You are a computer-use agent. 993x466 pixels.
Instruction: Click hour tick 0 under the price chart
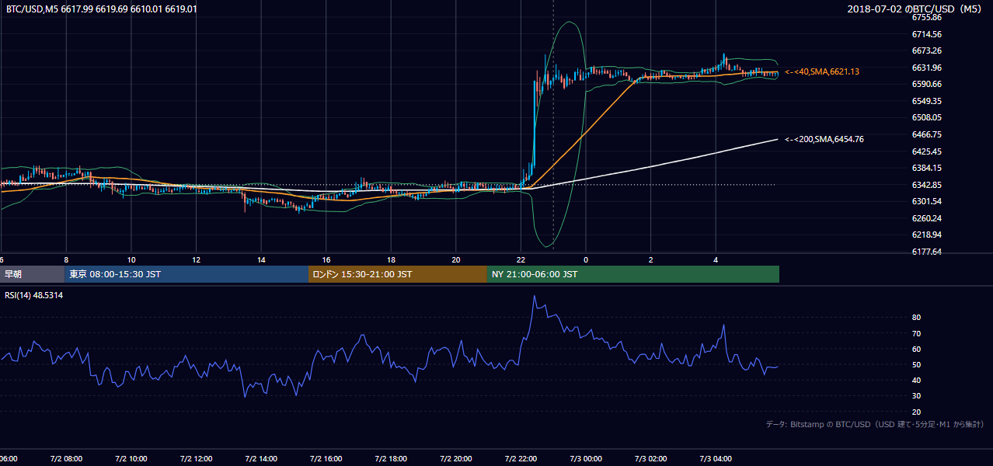[x=586, y=260]
